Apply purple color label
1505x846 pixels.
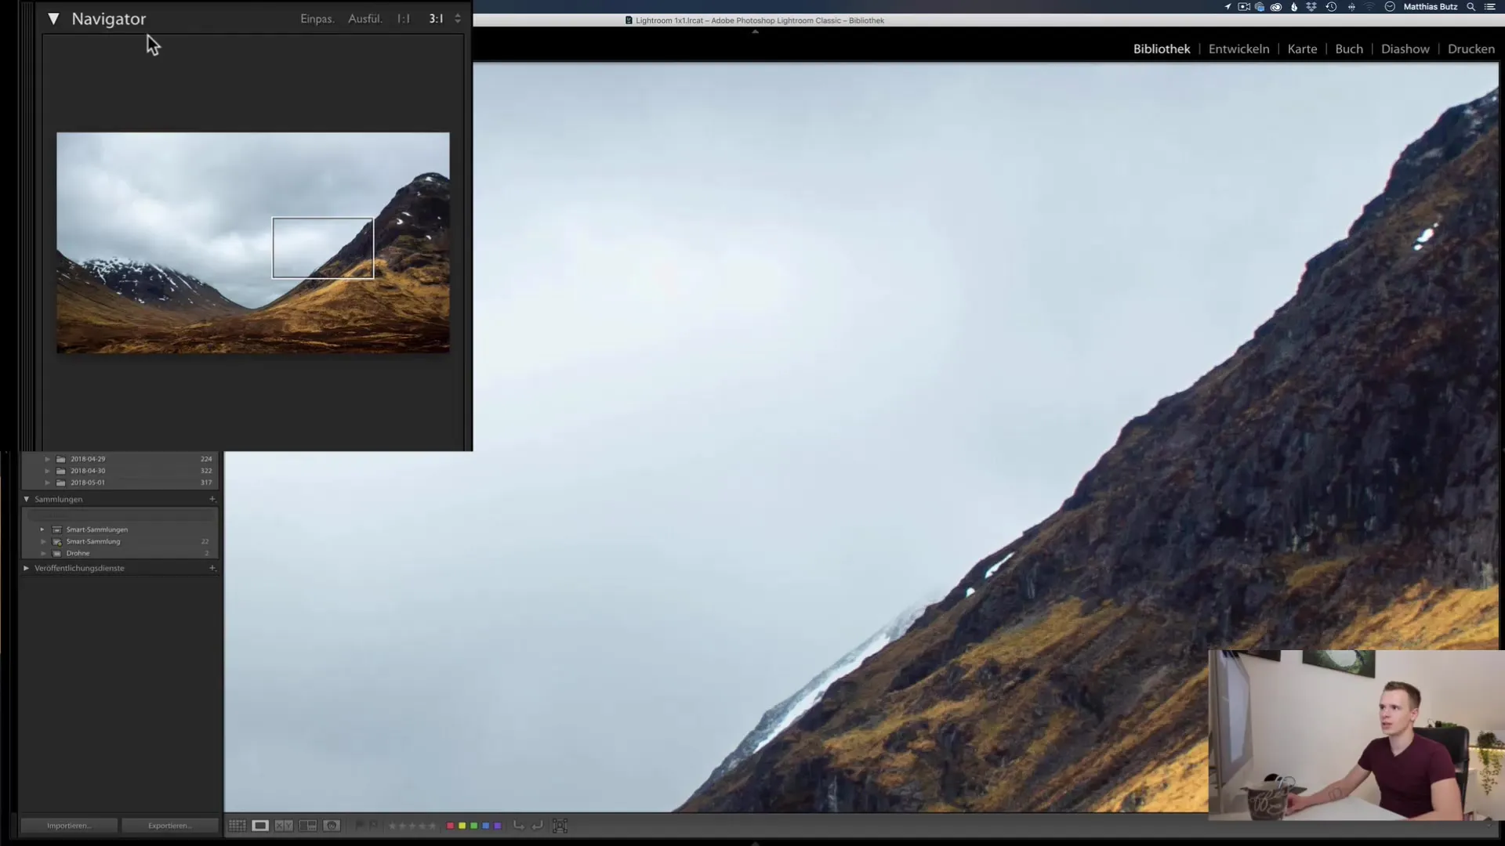pos(497,826)
